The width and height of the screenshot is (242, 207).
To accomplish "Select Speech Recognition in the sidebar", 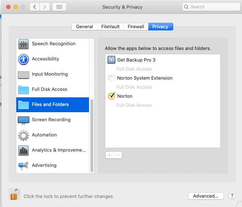I will click(x=52, y=44).
